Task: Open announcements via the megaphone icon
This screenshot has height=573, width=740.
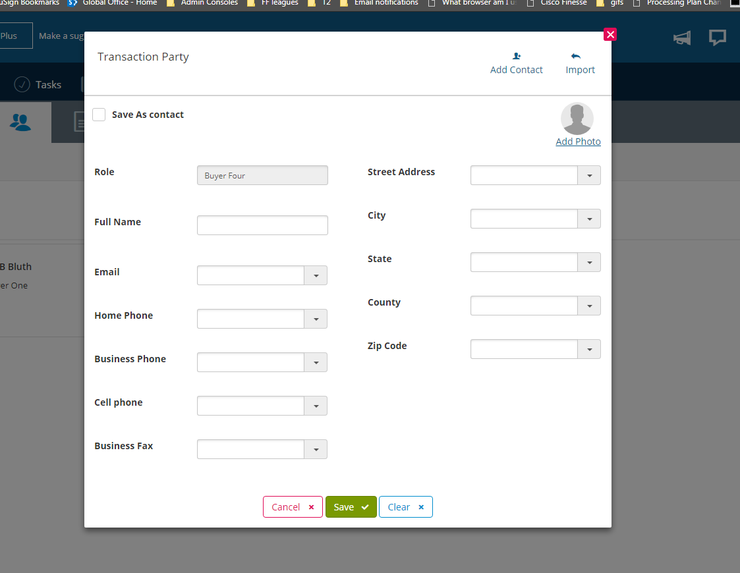Action: tap(682, 38)
